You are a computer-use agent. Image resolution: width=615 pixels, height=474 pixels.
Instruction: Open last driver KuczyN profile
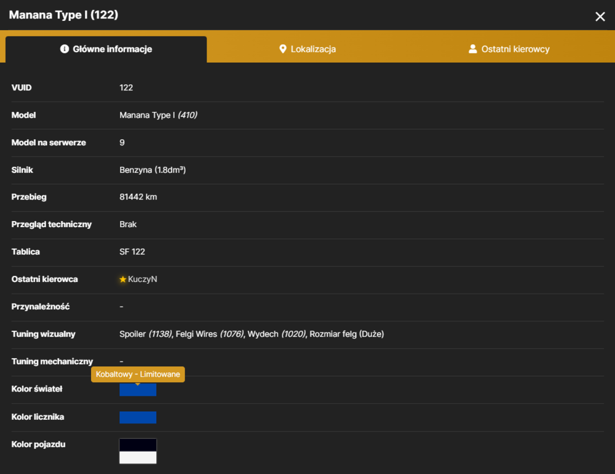pyautogui.click(x=143, y=279)
